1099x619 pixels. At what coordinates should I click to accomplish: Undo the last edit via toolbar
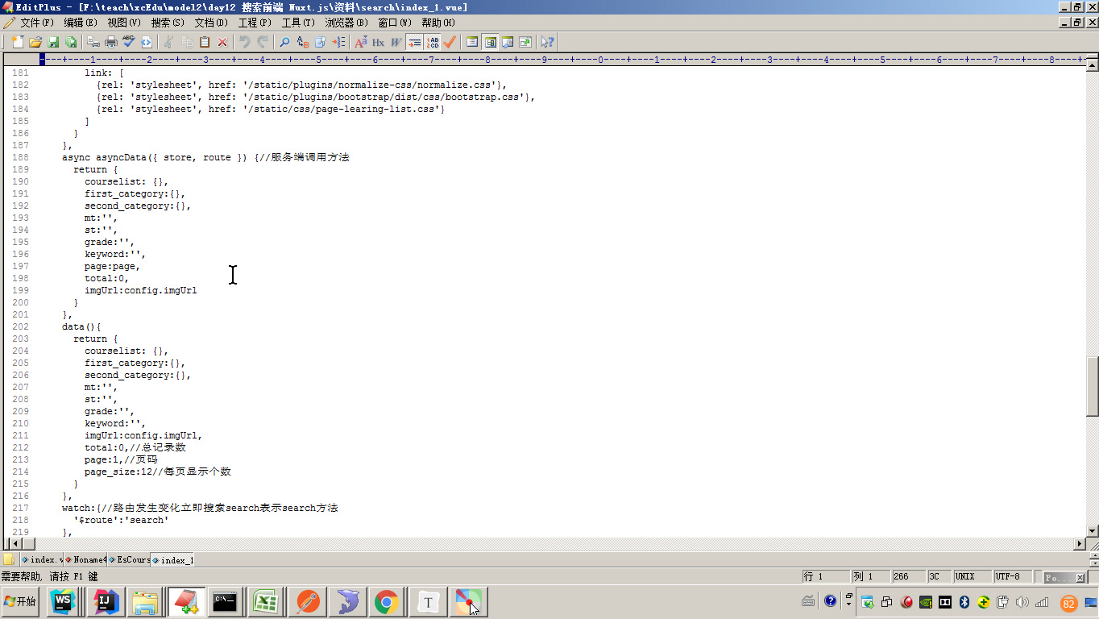(x=245, y=42)
